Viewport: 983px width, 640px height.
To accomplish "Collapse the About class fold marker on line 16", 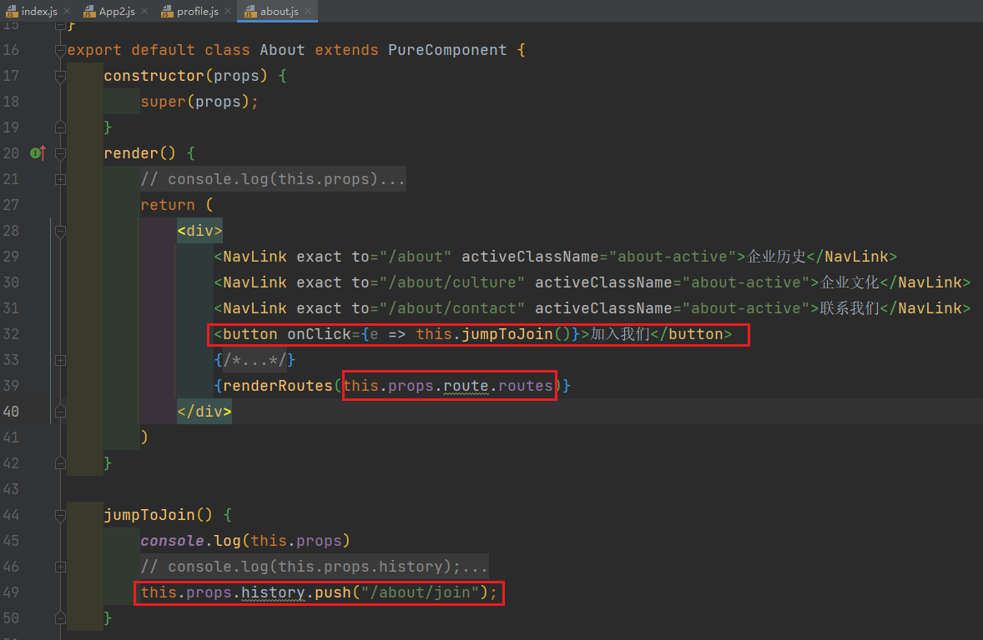I will [x=60, y=50].
